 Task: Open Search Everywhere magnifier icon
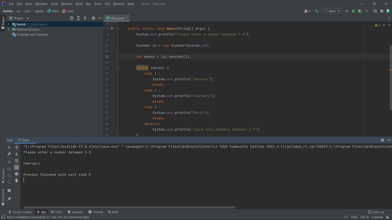point(375,11)
